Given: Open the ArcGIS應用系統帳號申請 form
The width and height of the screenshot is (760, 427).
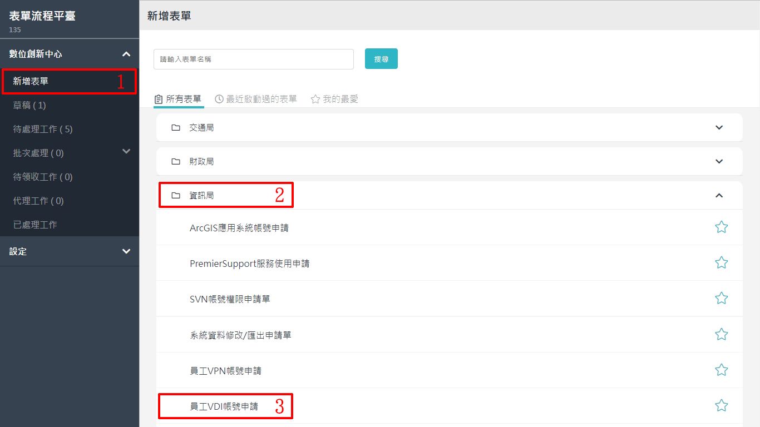Looking at the screenshot, I should click(239, 227).
